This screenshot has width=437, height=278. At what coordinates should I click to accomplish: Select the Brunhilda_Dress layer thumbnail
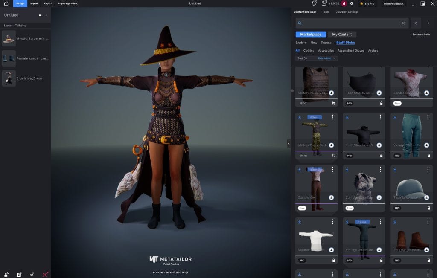click(9, 78)
